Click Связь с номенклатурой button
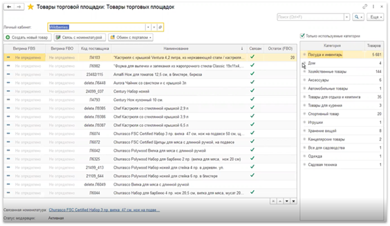390x226 pixels. click(79, 37)
